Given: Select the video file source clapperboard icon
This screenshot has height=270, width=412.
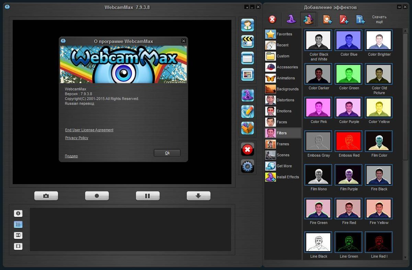Looking at the screenshot, I should point(247,42).
